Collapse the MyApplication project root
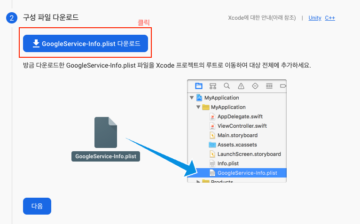The image size is (360, 224). [x=192, y=98]
